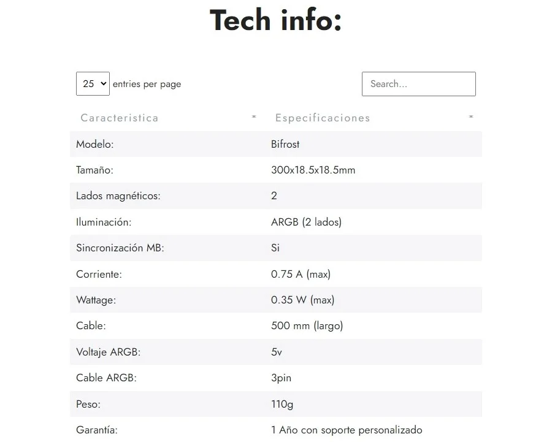Select the "Sincronización MB:" row label
The height and width of the screenshot is (442, 552).
coord(120,248)
